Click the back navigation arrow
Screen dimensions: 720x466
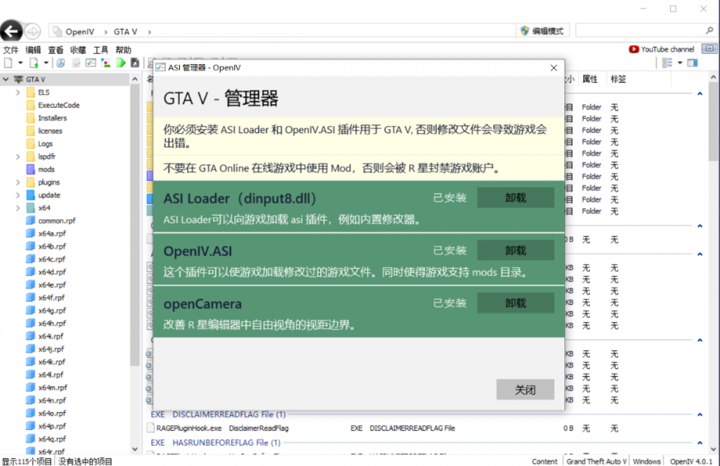pos(12,31)
